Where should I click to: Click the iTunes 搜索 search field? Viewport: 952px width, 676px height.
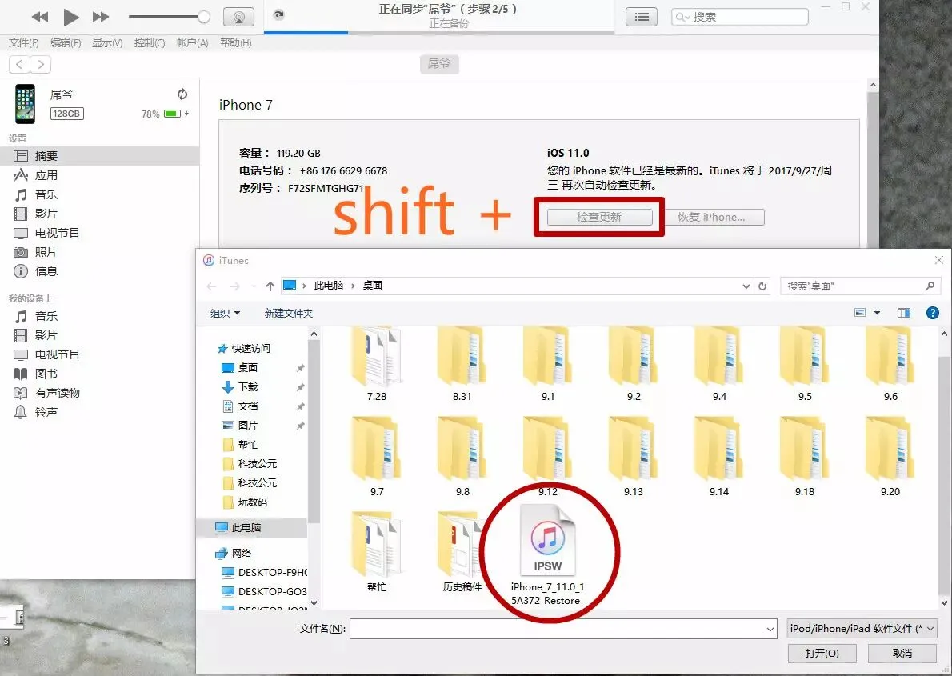[x=739, y=17]
